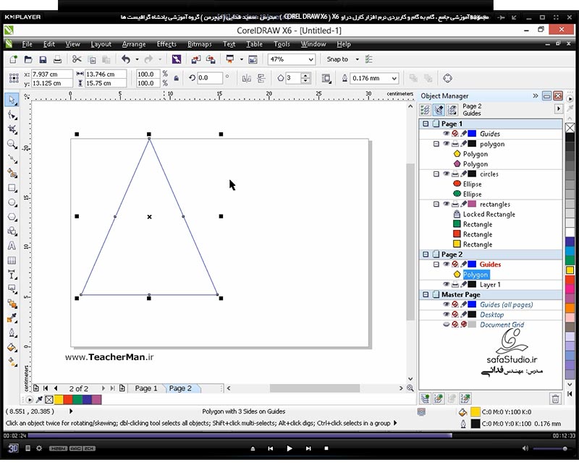Click the Import icon
Viewport: 579px width, 470px height.
pyautogui.click(x=196, y=59)
